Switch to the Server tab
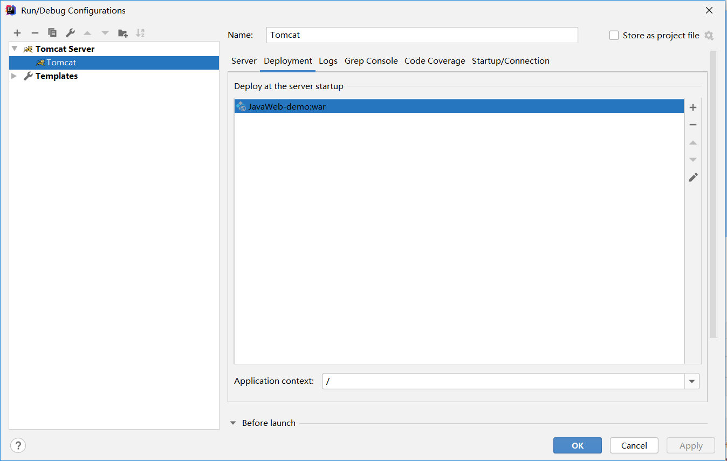Image resolution: width=727 pixels, height=461 pixels. click(x=244, y=61)
